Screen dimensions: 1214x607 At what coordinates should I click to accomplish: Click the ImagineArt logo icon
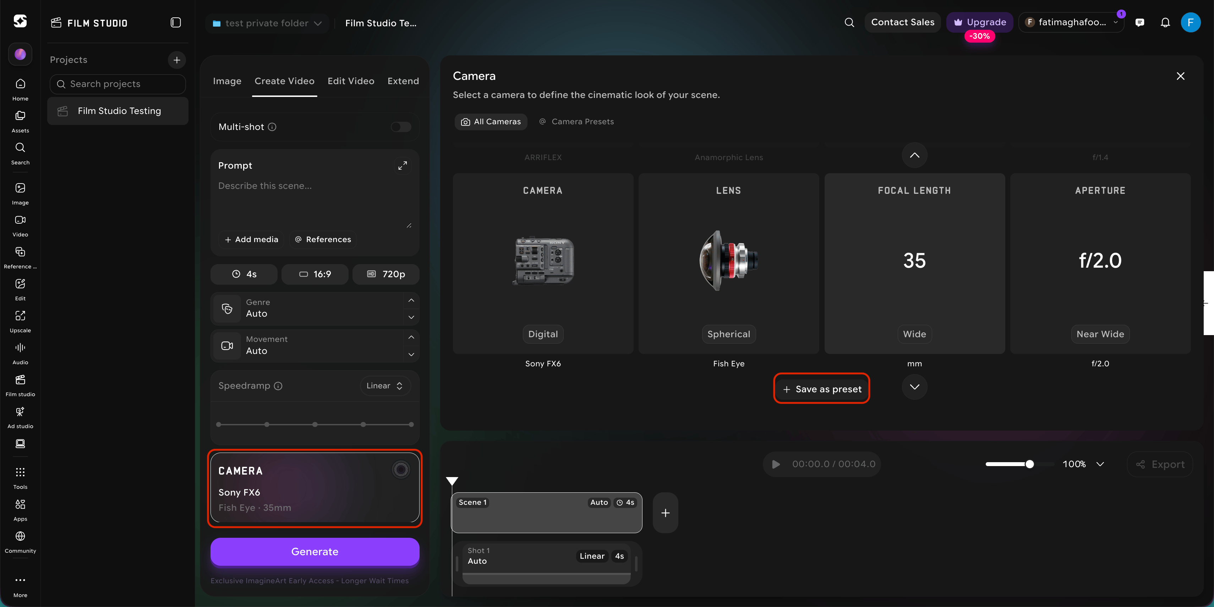(20, 21)
